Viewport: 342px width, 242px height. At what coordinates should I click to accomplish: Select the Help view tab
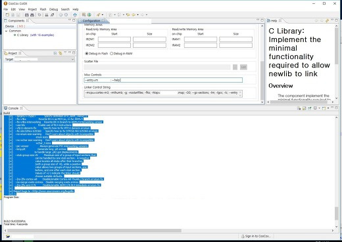point(274,20)
